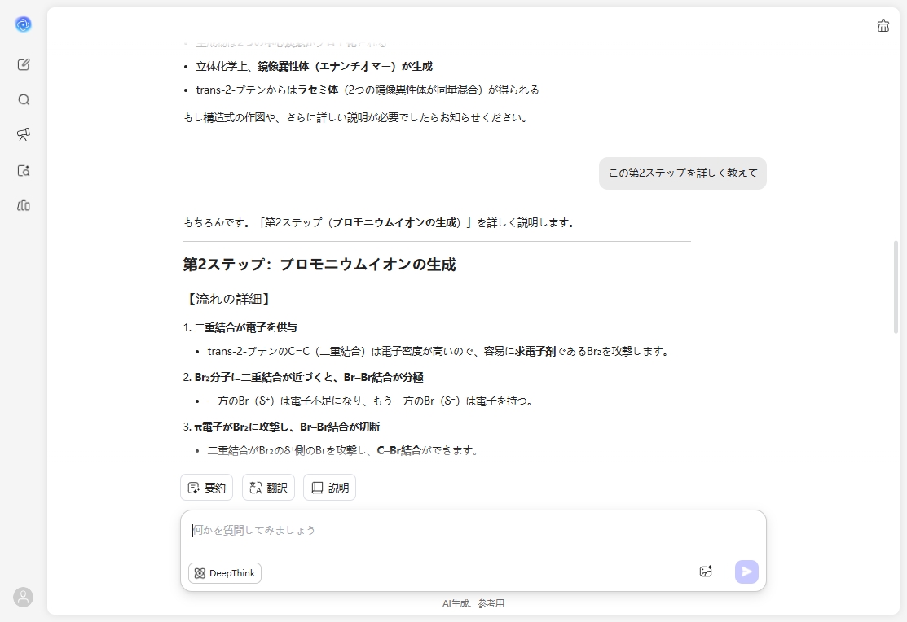907x622 pixels.
Task: Start a new chat via pencil icon
Action: [23, 64]
